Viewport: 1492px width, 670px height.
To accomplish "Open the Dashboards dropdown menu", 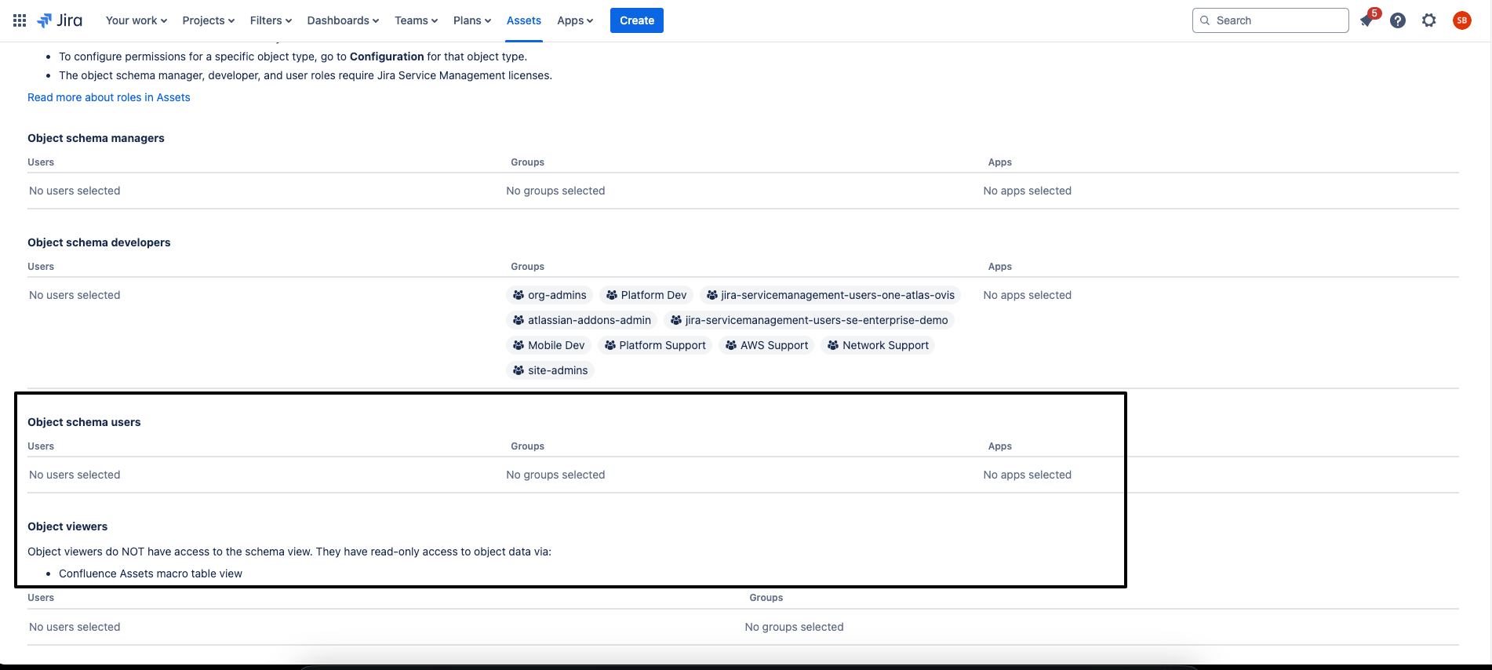I will [x=343, y=20].
